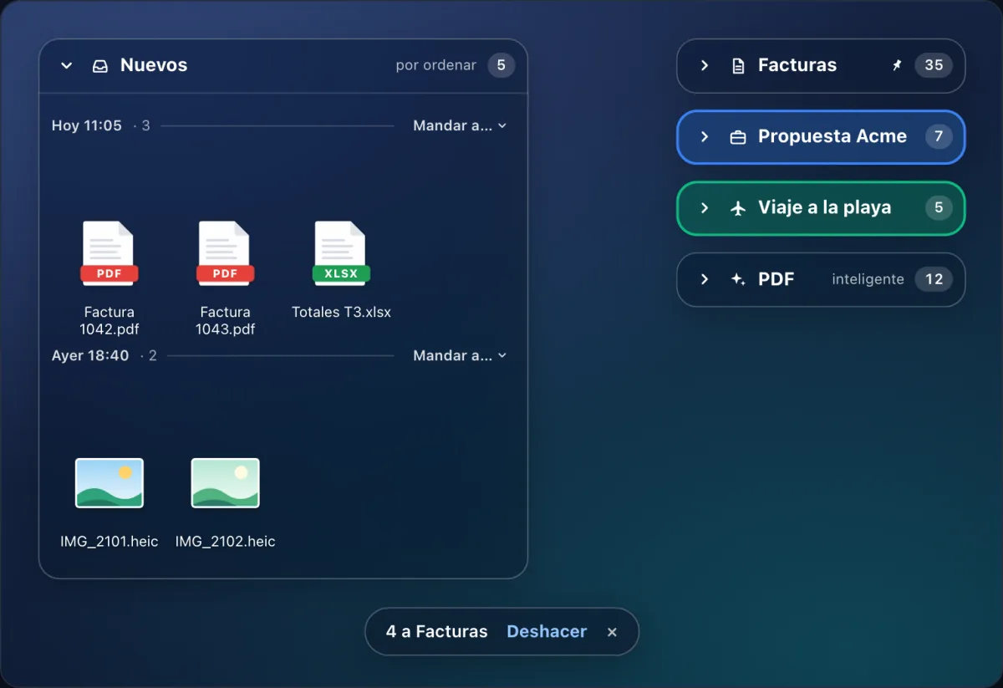Open 'Mandar a...' dropdown for Hoy 11:05
This screenshot has width=1003, height=688.
coord(460,125)
